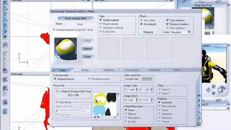Viewport: 231px width, 130px height.
Task: Select the Mixed material type
Action: click(101, 24)
